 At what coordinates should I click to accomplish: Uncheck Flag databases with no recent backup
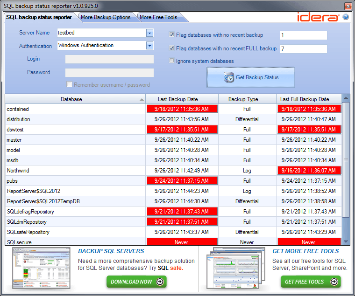coord(172,35)
